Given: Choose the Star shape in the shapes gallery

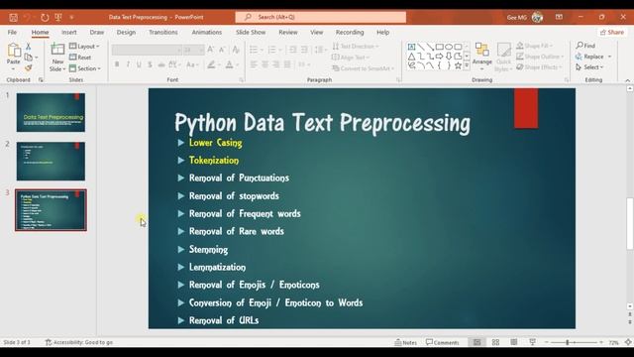Looking at the screenshot, I should tap(458, 65).
